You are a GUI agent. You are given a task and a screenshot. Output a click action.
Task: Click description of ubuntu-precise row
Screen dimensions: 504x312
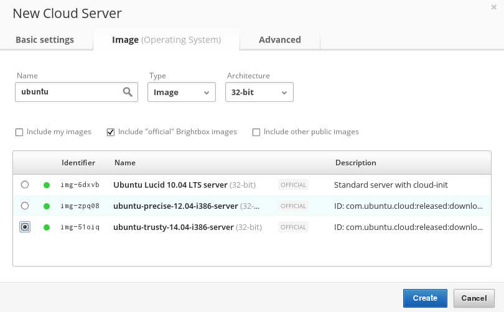[409, 206]
